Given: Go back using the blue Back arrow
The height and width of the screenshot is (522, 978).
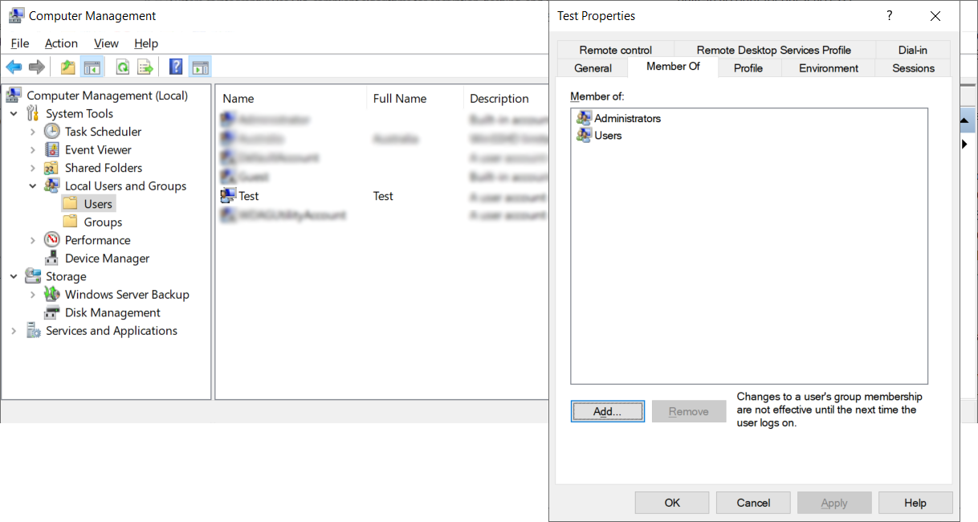Looking at the screenshot, I should click(14, 67).
